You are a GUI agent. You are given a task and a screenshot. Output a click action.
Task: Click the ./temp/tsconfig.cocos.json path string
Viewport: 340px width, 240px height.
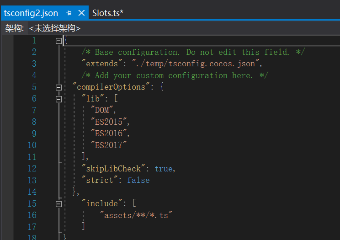click(197, 64)
